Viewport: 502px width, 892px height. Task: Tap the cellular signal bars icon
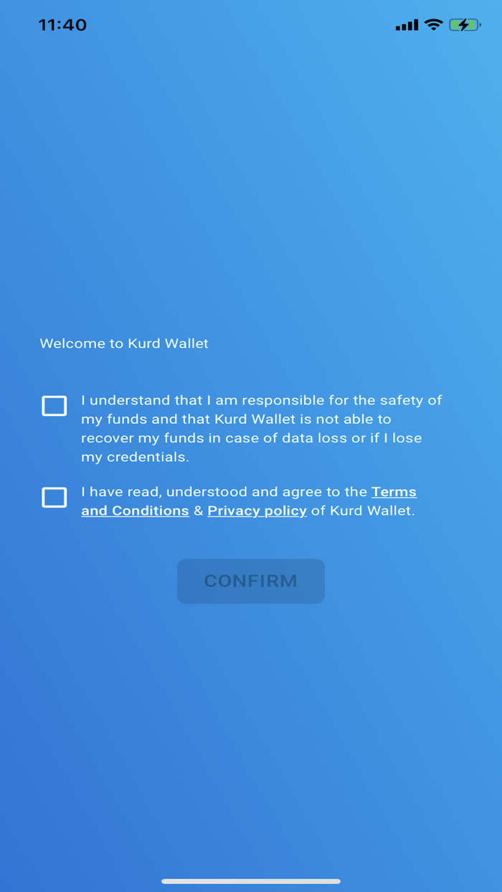point(406,24)
